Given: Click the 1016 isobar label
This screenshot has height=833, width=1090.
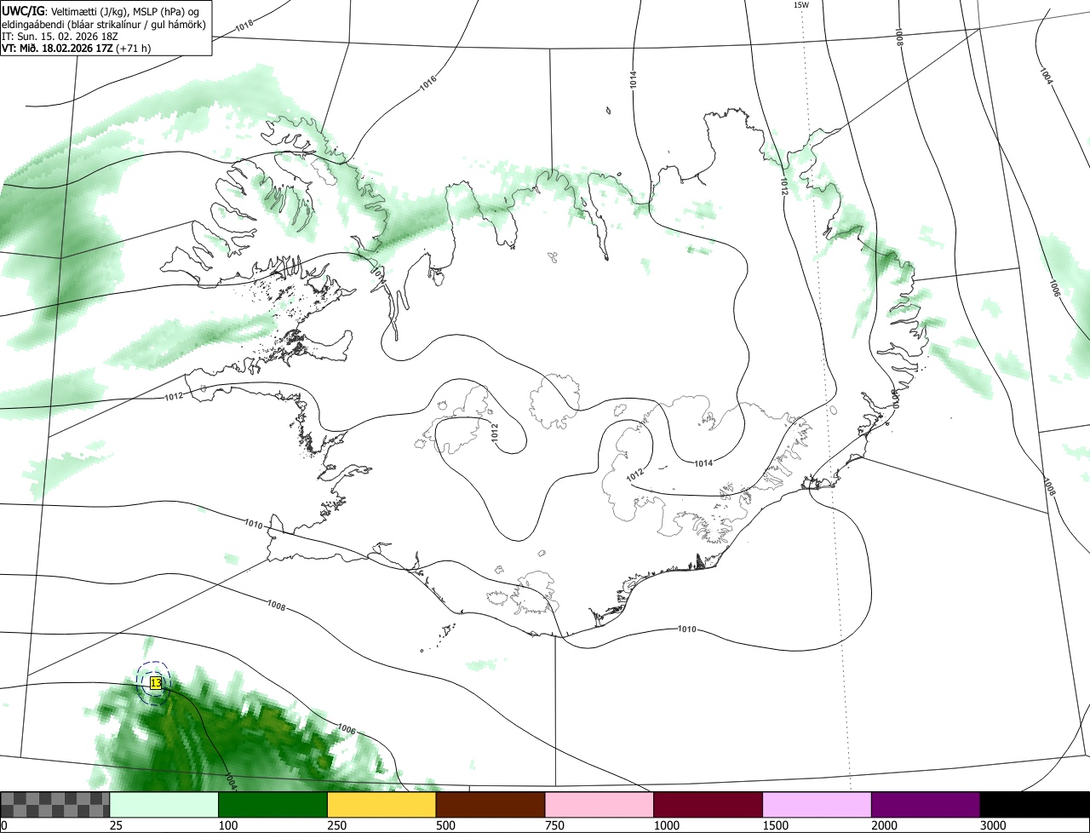Looking at the screenshot, I should [428, 83].
